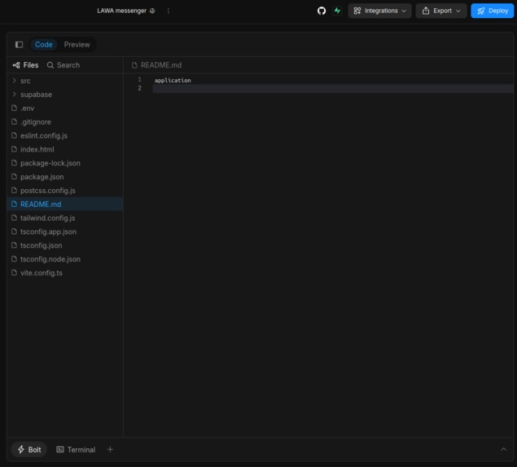
Task: Open the Integrations dropdown
Action: (379, 11)
